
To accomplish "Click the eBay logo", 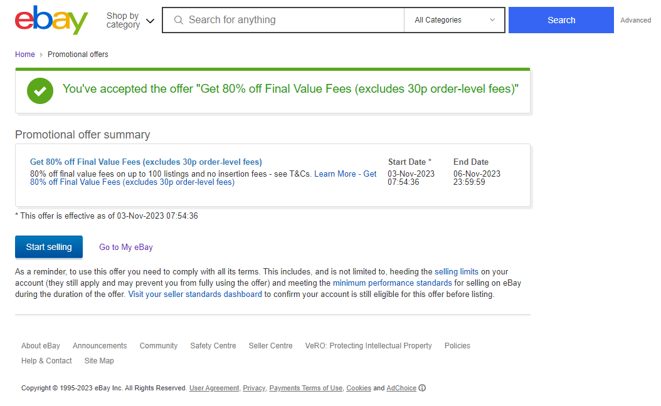I will (x=51, y=20).
